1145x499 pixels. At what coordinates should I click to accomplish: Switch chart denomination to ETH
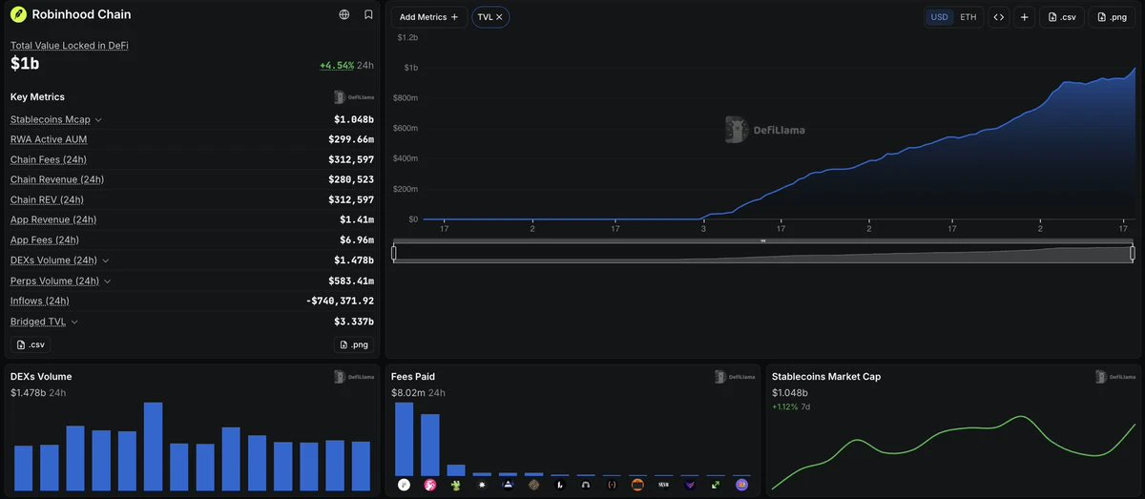(968, 17)
